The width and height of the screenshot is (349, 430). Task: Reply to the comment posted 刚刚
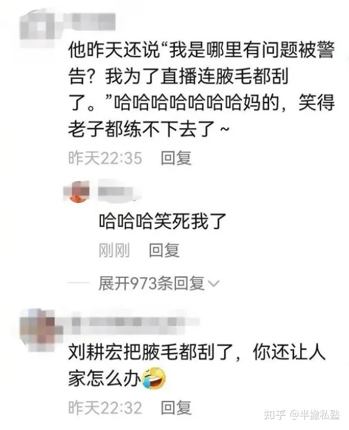tap(164, 250)
